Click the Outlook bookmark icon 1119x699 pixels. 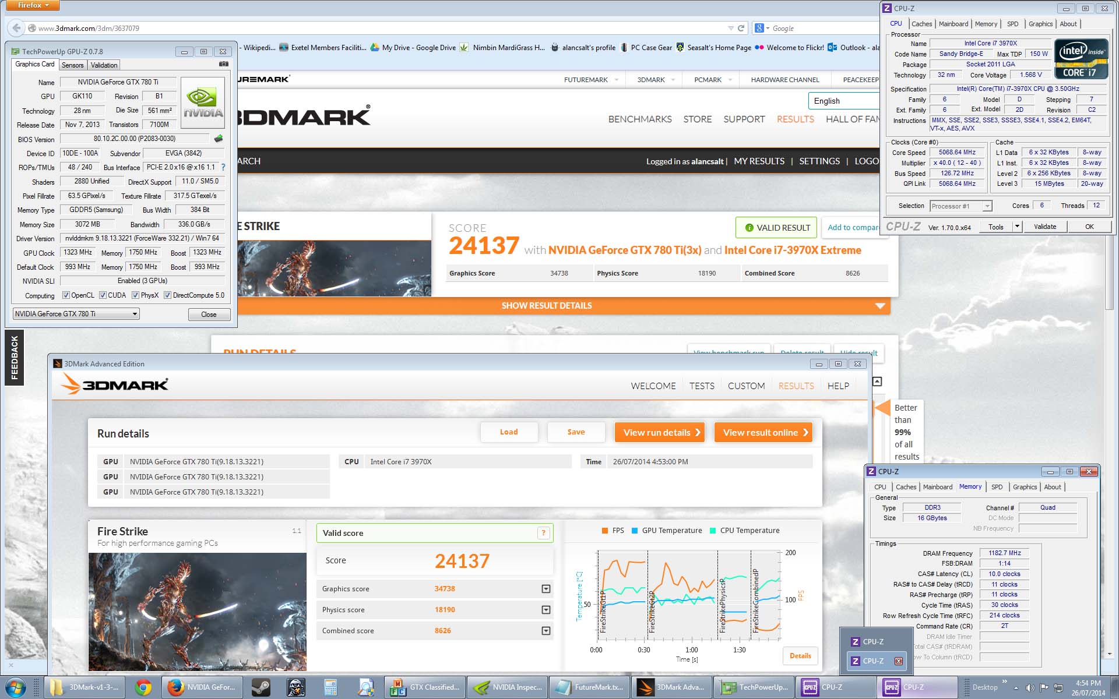point(832,48)
